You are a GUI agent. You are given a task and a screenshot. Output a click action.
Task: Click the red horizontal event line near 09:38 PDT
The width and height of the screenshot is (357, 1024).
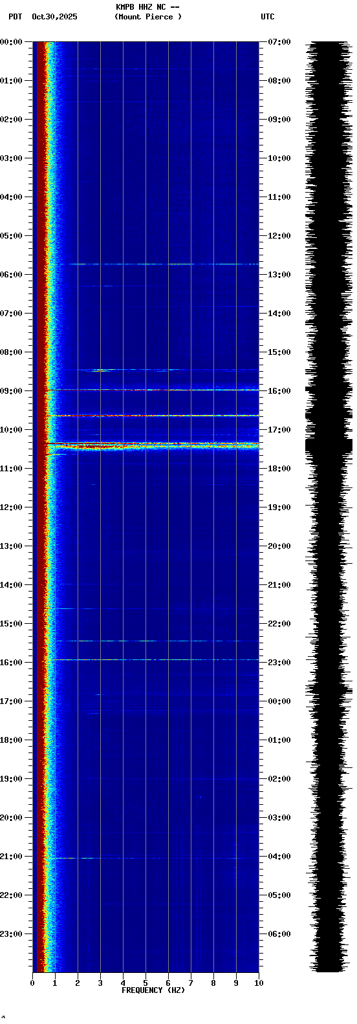(x=152, y=415)
